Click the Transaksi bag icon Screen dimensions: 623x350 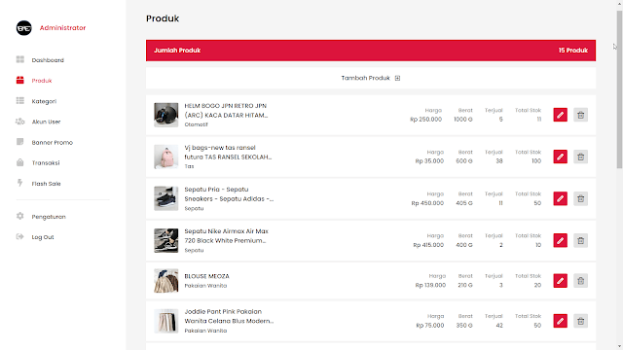[x=19, y=162]
